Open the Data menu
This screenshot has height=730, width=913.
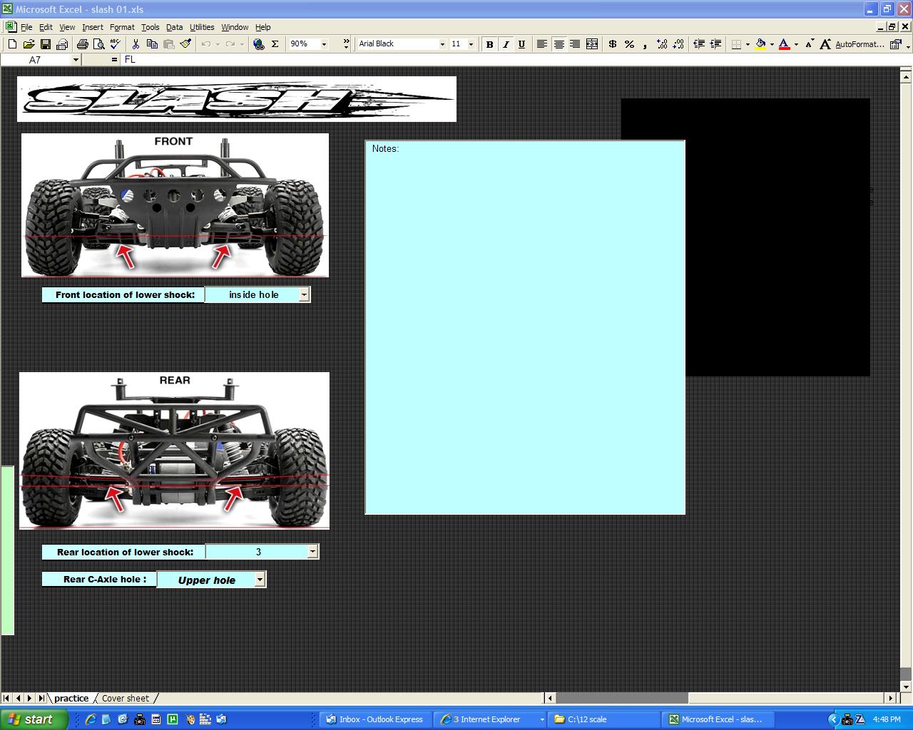coord(175,27)
